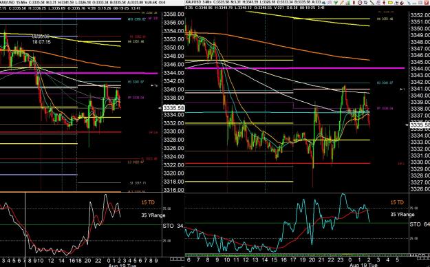
Task: Click the dark red candlestick icon
Action: click(x=354, y=3)
